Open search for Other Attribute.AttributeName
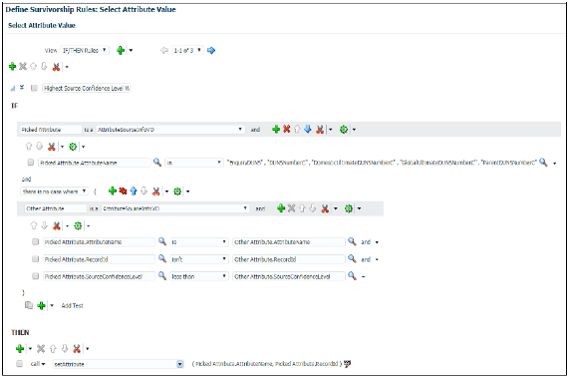Viewport: 568px width, 378px height. pyautogui.click(x=352, y=241)
